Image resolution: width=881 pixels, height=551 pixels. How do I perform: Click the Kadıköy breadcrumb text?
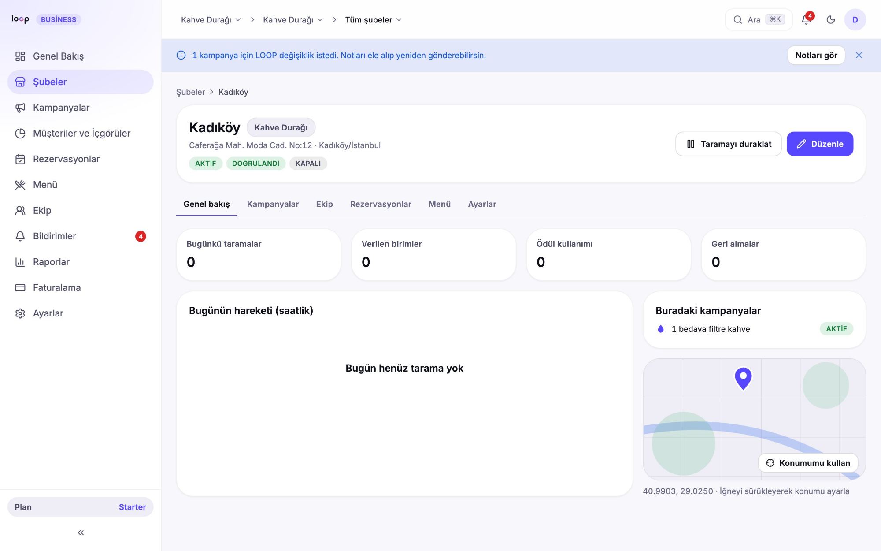[x=233, y=92]
